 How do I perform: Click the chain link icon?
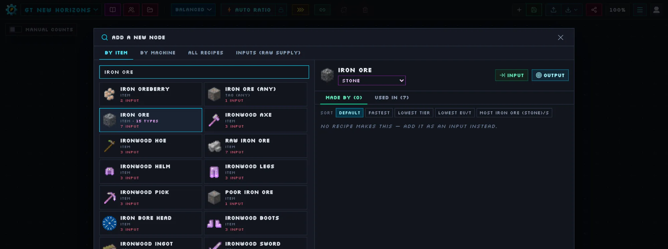(322, 10)
